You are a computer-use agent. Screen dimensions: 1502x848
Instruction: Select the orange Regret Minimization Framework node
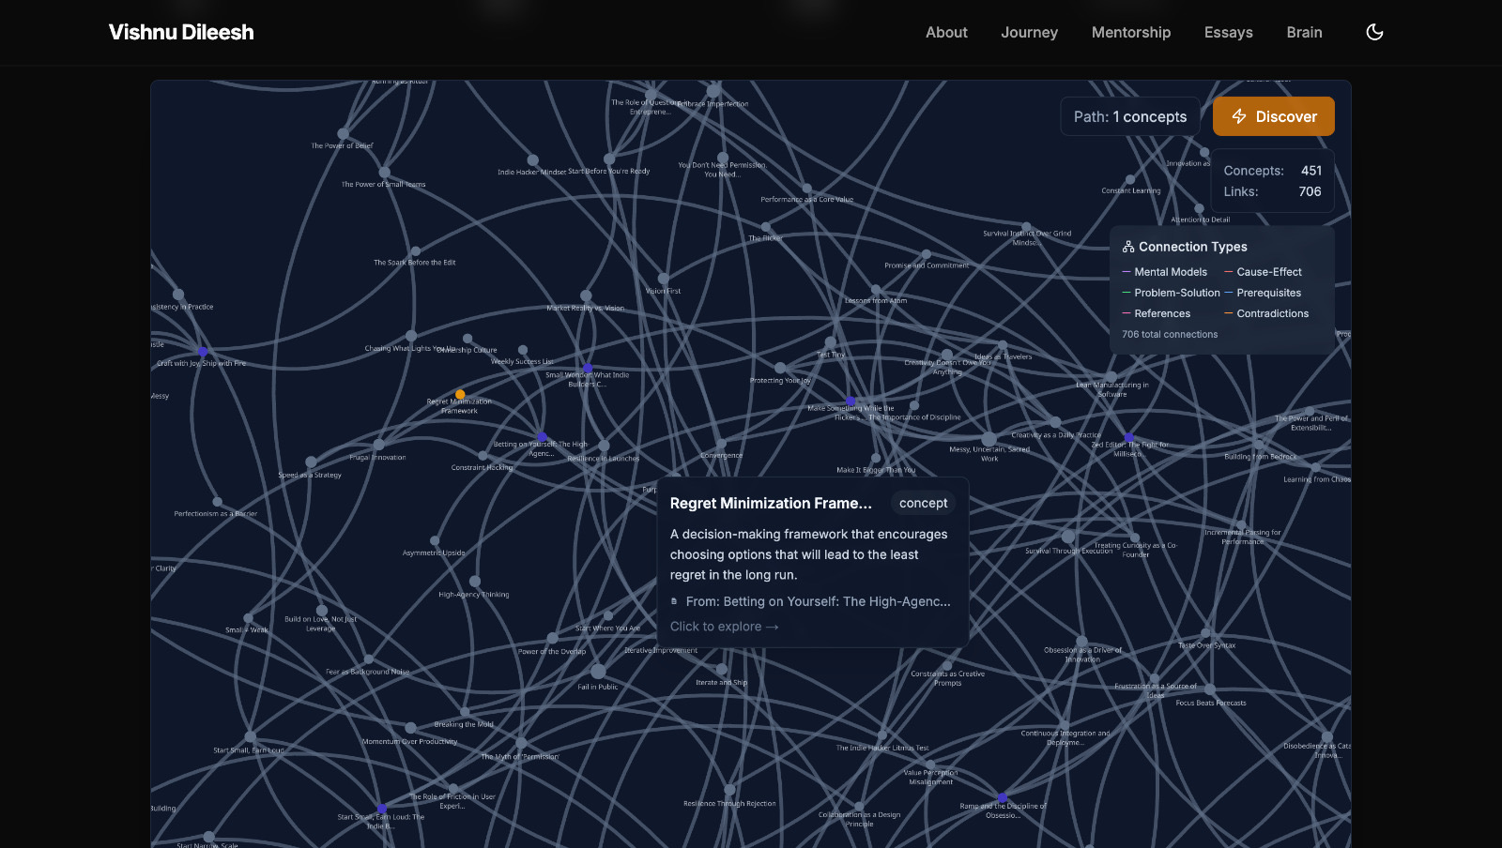click(460, 395)
